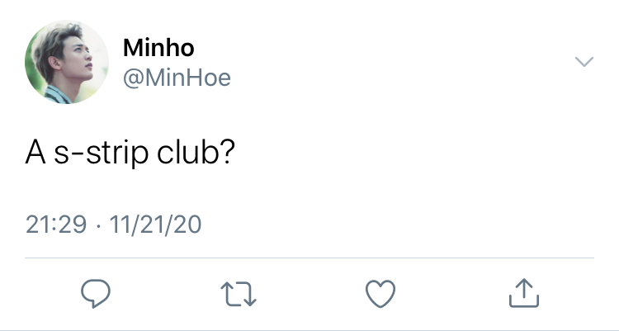Retweet this tweet using the arrows icon
Screen dimensions: 619x331
click(239, 294)
